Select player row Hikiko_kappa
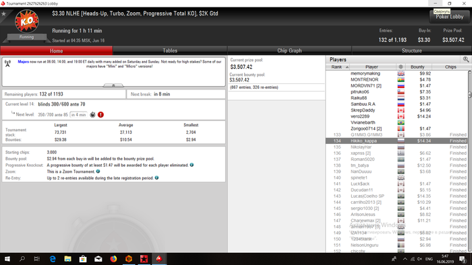The height and width of the screenshot is (265, 472). point(396,141)
